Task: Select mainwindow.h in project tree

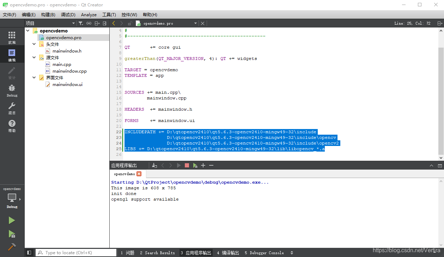Action: pos(67,51)
